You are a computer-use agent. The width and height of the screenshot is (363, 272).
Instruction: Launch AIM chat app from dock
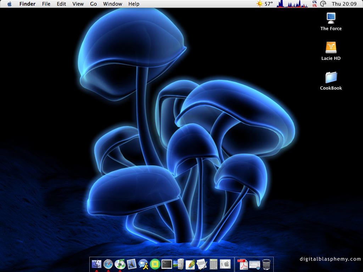[143, 264]
